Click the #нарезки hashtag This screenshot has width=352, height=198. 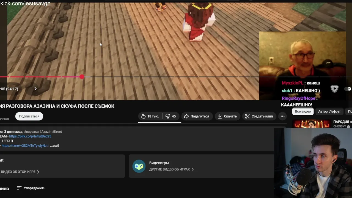click(x=31, y=132)
